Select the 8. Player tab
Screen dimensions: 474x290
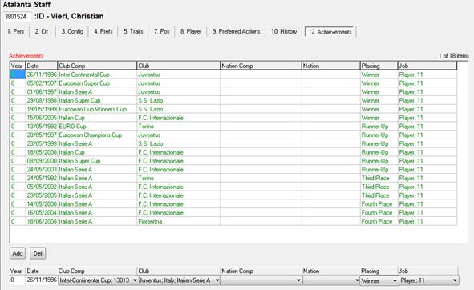(x=191, y=31)
